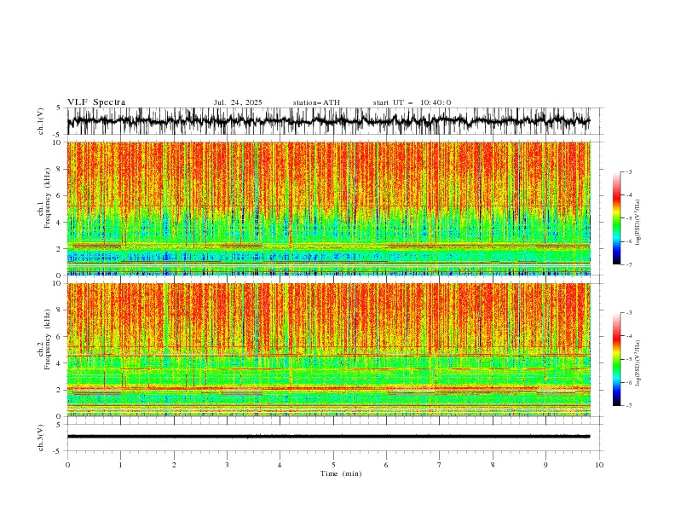This screenshot has height=522, width=675.
Task: Click the date 'Jul. 24, 2025'
Action: tap(238, 102)
